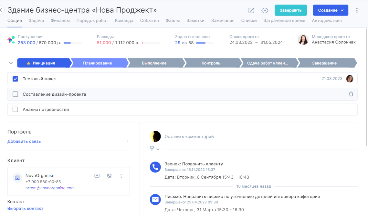
Task: Copy project link icon
Action: [x=265, y=10]
